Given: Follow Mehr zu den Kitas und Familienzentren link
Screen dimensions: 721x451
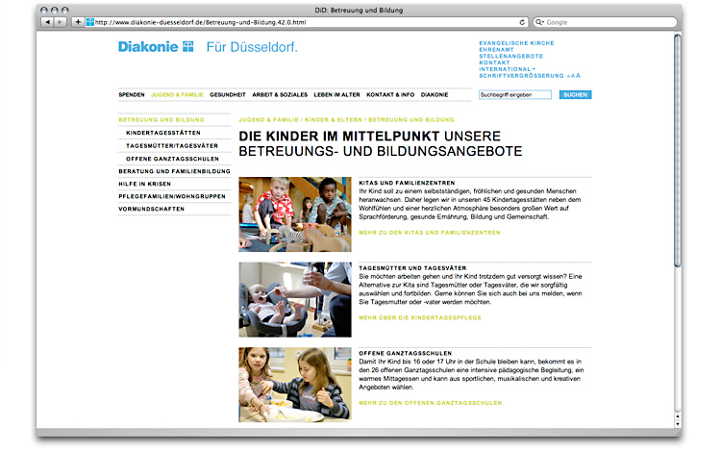Looking at the screenshot, I should (430, 233).
